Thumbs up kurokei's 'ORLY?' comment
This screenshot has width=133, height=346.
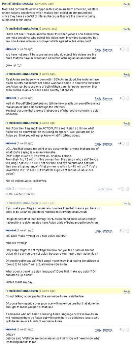(128, 330)
